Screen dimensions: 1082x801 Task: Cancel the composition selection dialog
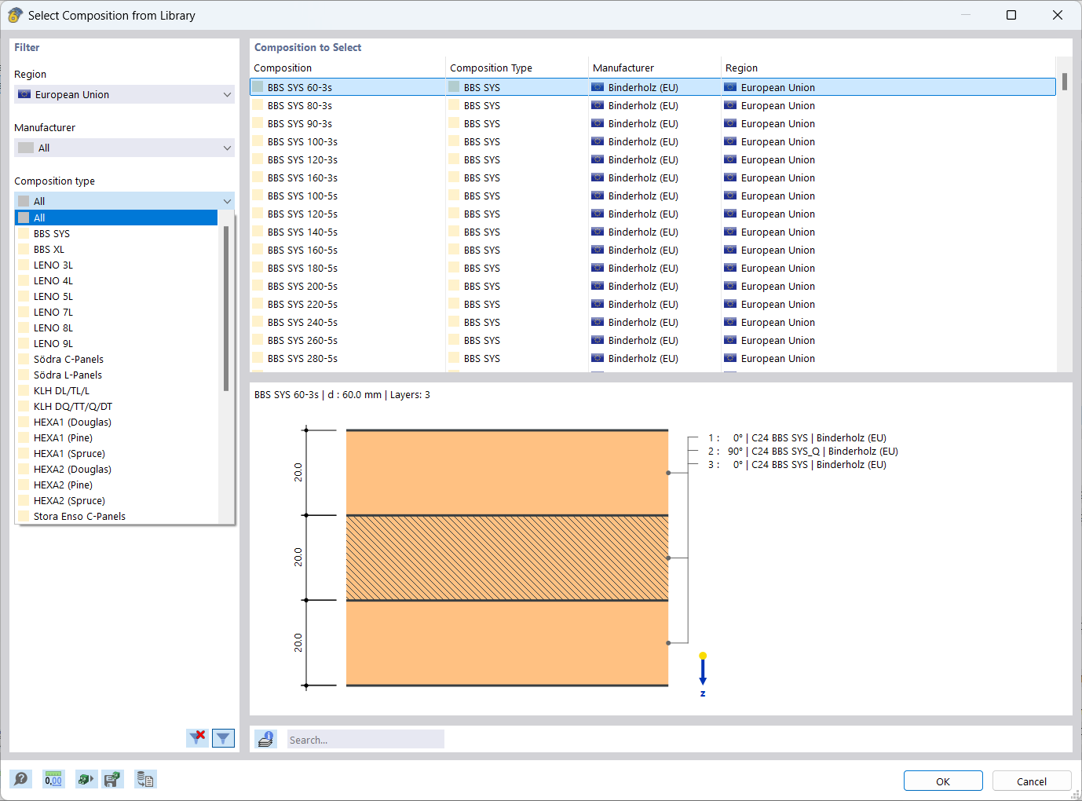point(1032,781)
